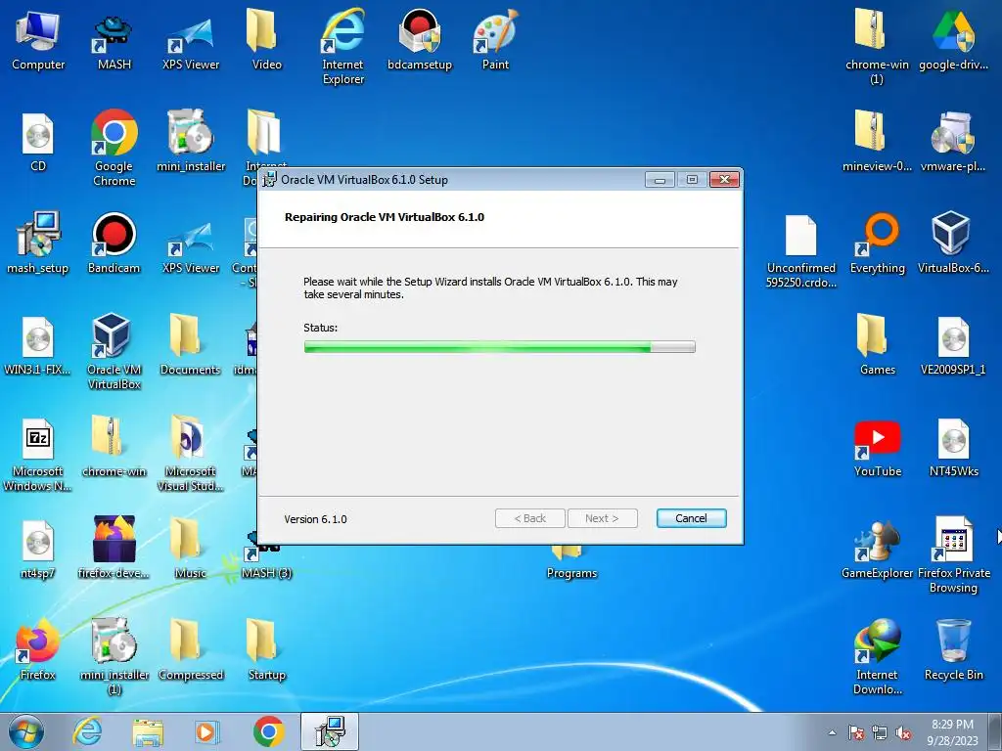Select the MASH shortcut at top of desktop
Screen dimensions: 1002x751
point(114,40)
